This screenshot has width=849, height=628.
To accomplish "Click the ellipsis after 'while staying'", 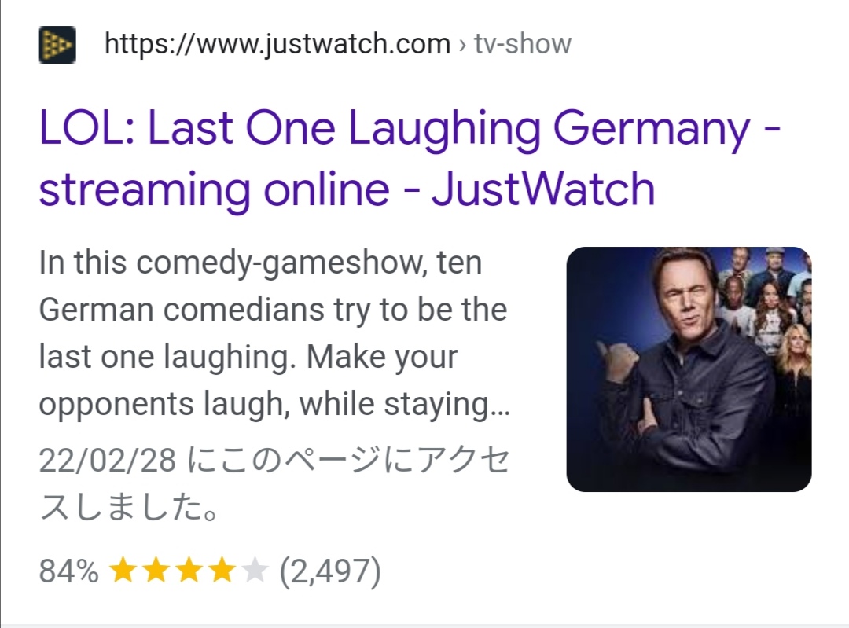I will (500, 414).
